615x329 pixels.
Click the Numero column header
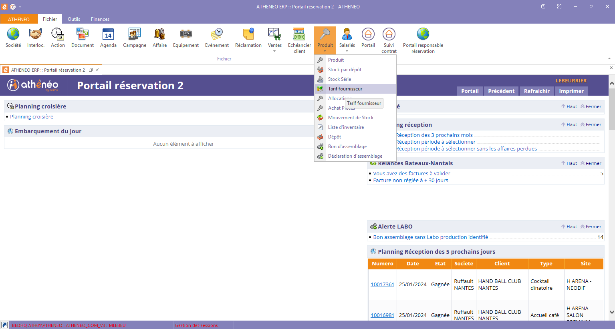383,264
